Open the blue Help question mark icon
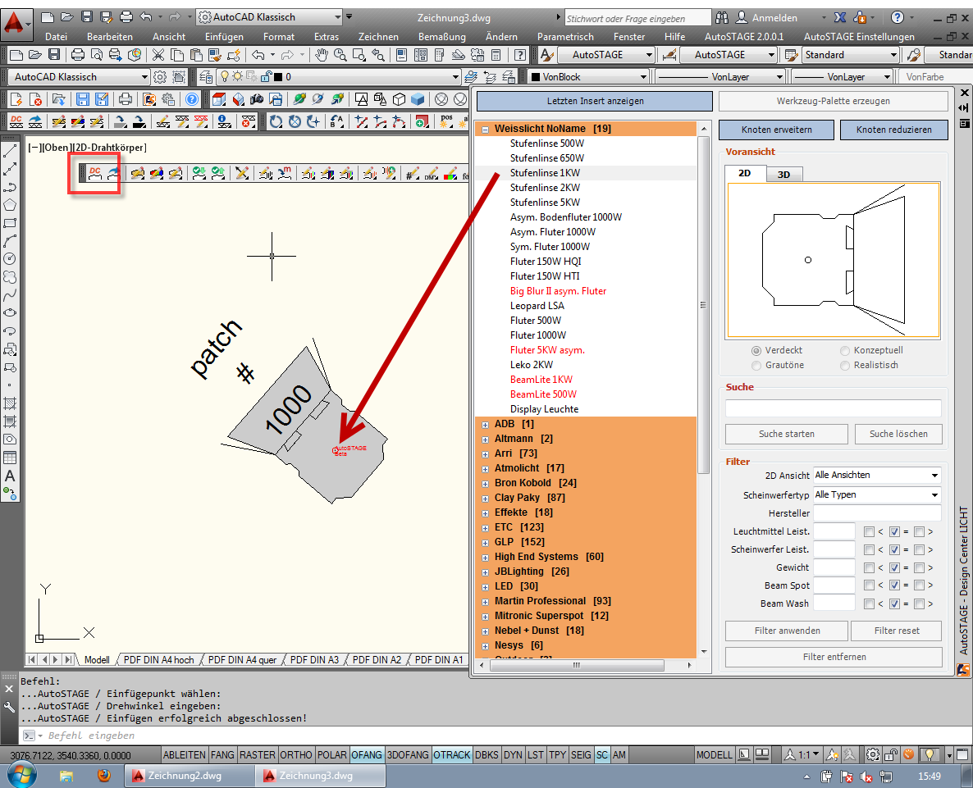This screenshot has height=788, width=973. click(x=191, y=99)
